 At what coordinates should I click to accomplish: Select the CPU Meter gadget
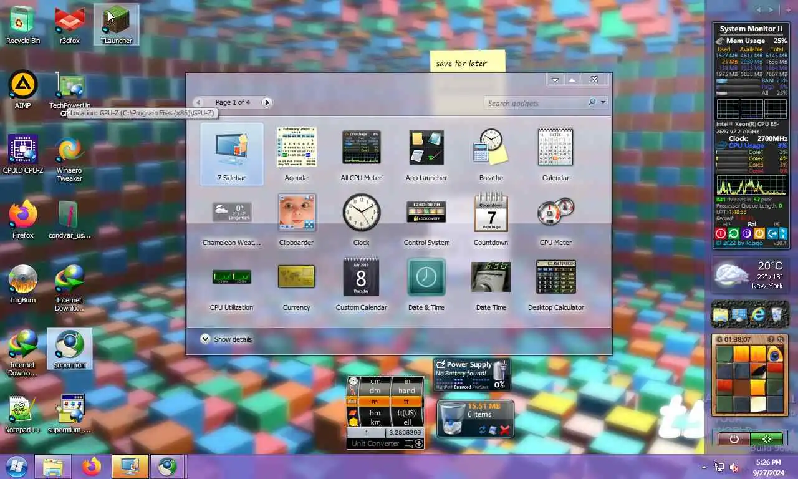point(555,219)
